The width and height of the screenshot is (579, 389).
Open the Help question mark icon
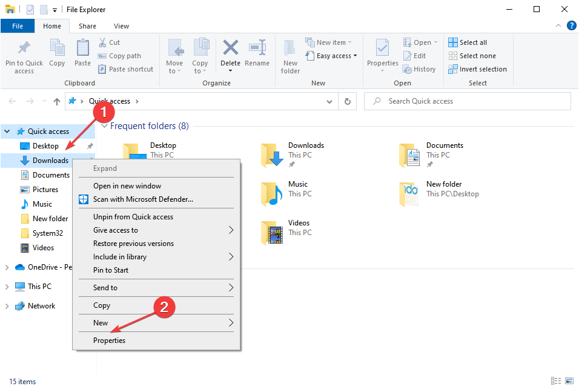pos(571,25)
